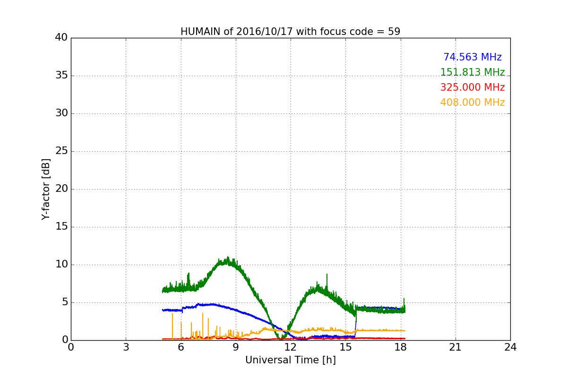Click the plot title HUMAIN of 2016/10/17
567x378 pixels.
290,32
